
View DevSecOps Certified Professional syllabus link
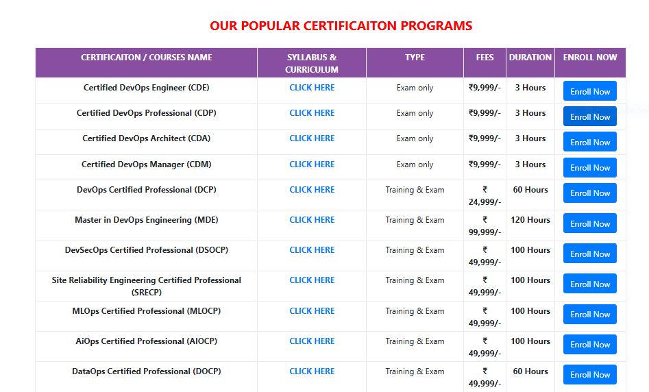312,250
